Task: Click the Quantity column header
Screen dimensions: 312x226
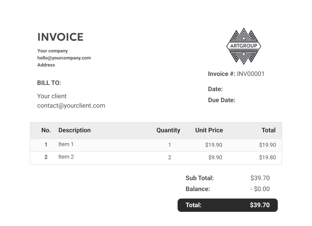Action: (x=168, y=130)
